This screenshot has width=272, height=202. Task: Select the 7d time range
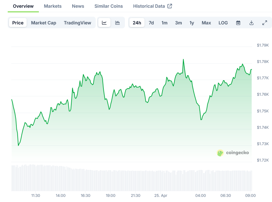pos(151,23)
